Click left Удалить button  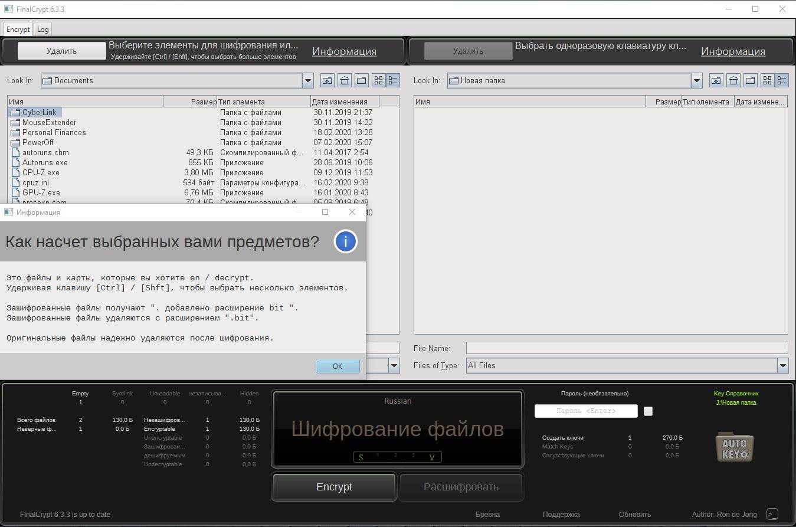[x=61, y=51]
